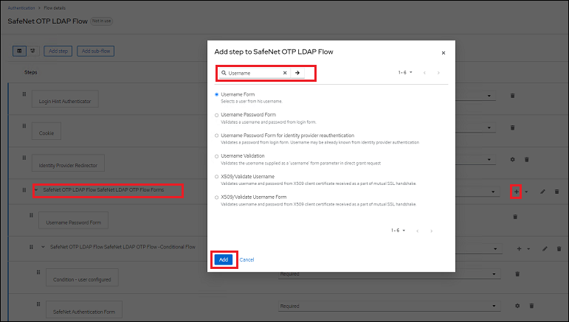
Task: Collapse the SafeNet LDAP OTP Flow Forms row
Action: [36, 190]
